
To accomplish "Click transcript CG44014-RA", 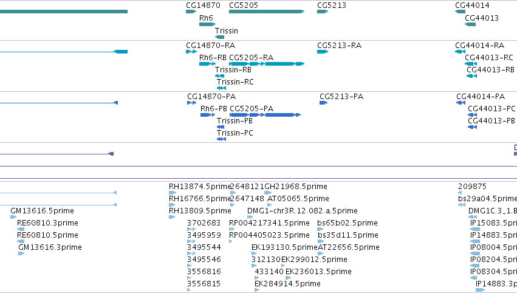I will pos(480,46).
